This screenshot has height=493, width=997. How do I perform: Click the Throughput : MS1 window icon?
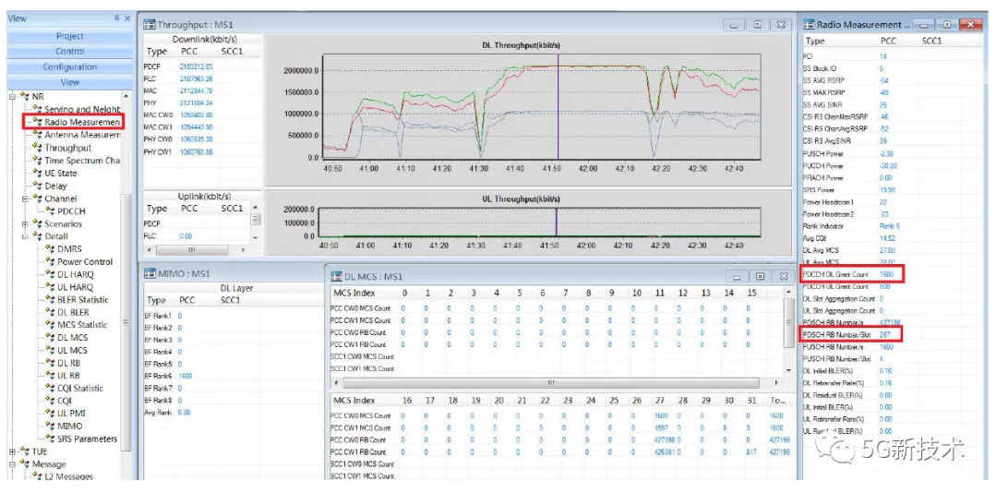pyautogui.click(x=149, y=25)
